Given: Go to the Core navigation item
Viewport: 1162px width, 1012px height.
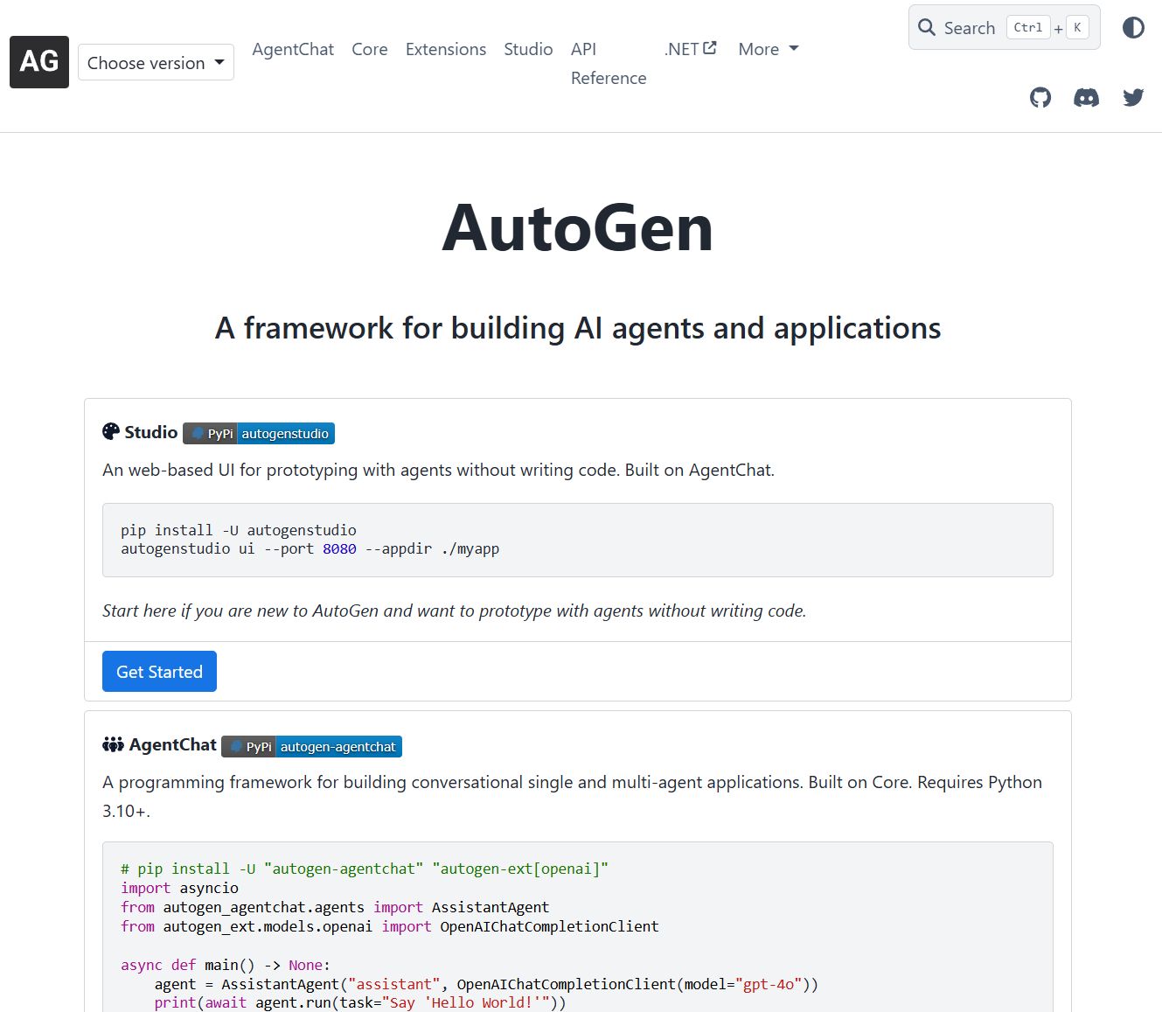Looking at the screenshot, I should pyautogui.click(x=370, y=49).
